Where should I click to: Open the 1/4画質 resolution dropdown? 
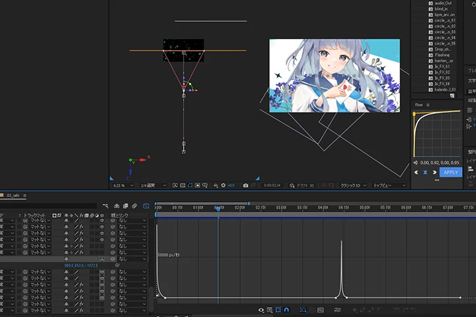click(153, 186)
